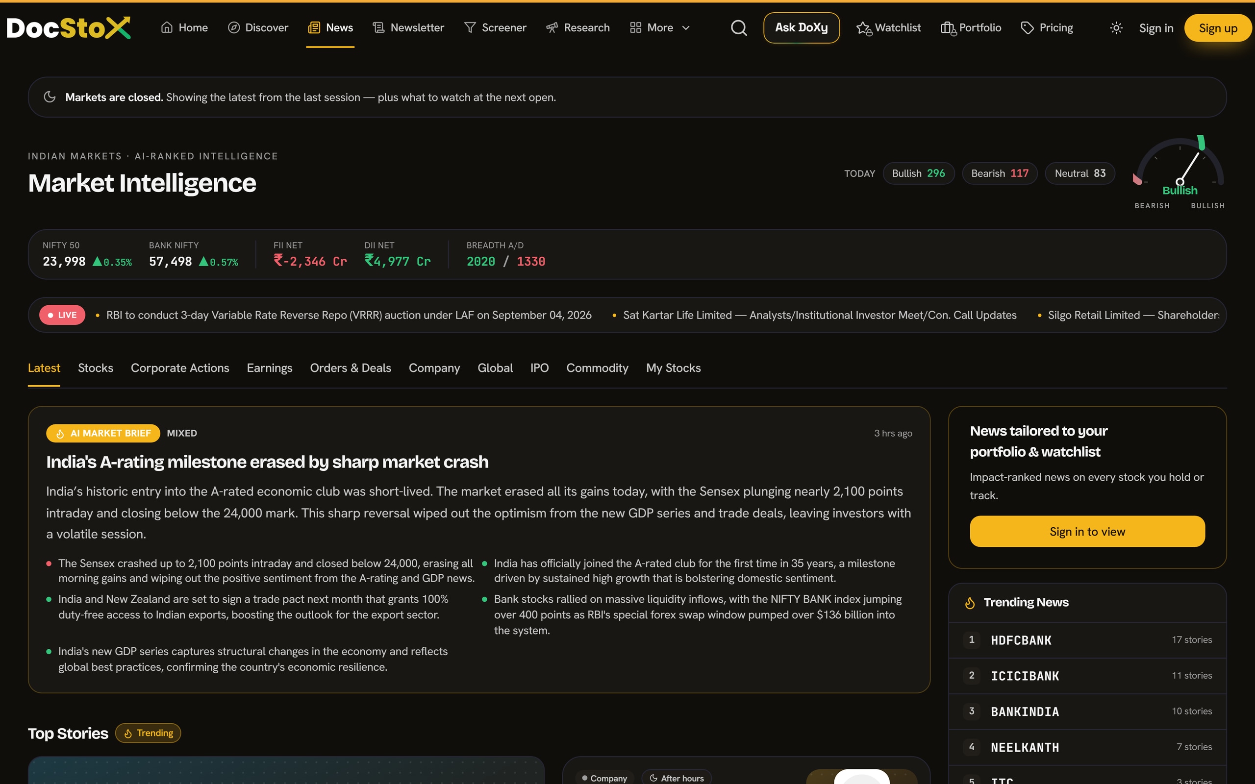Click the flame icon in AI Market Brief badge
The image size is (1255, 784).
[60, 434]
